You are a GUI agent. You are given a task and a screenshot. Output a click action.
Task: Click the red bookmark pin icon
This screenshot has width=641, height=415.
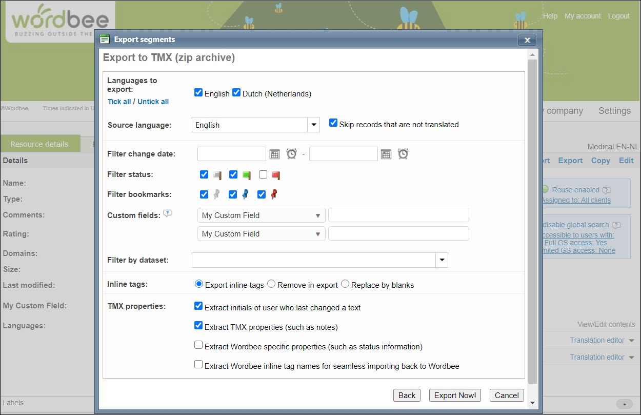(274, 194)
